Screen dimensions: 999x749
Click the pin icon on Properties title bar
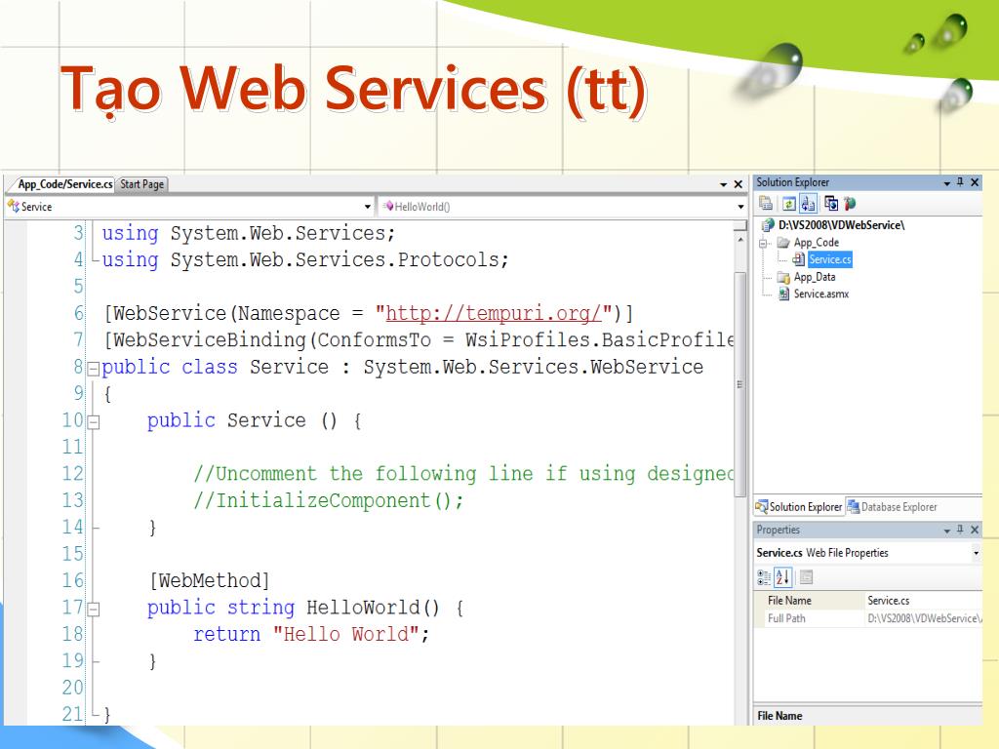(961, 530)
